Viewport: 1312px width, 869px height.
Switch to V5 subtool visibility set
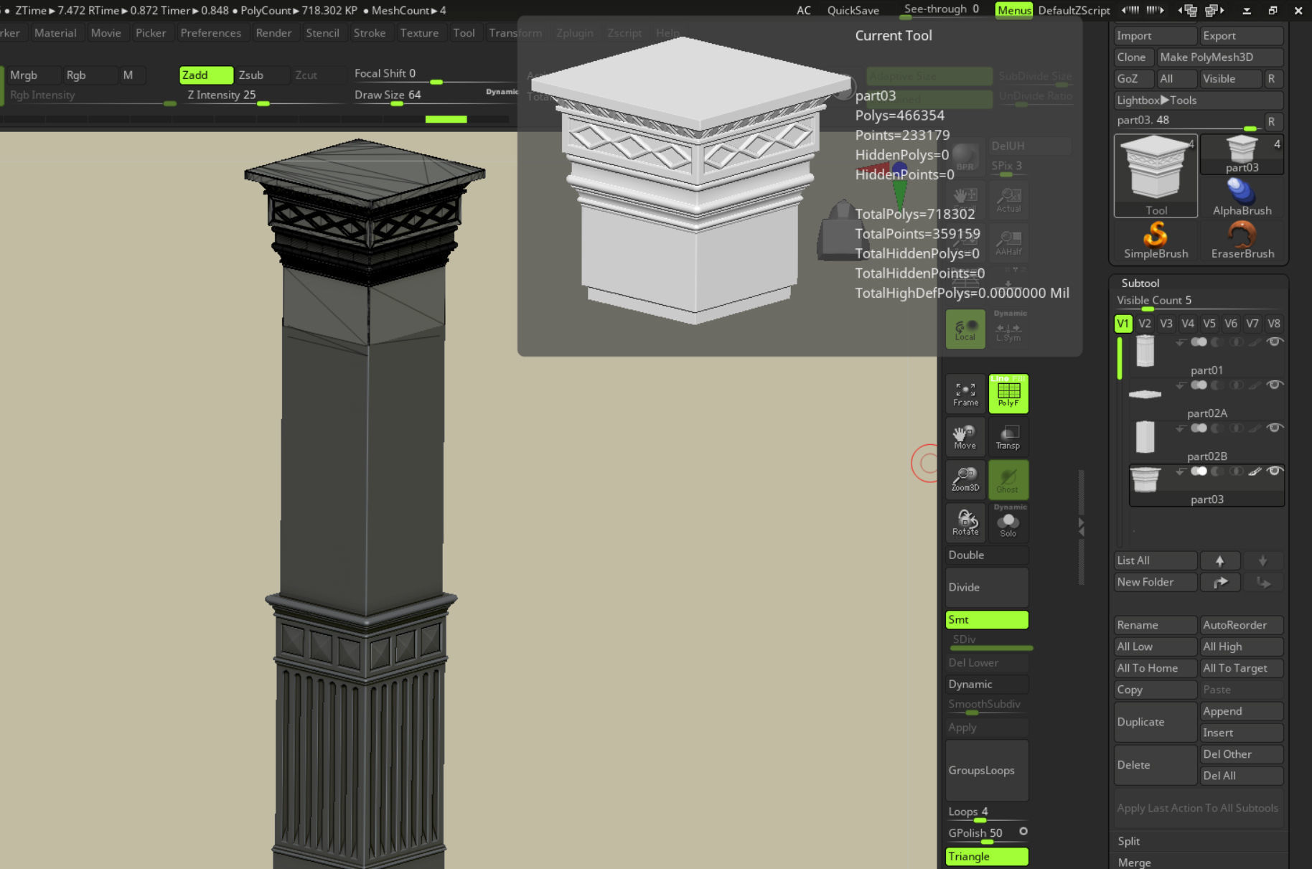(1209, 324)
